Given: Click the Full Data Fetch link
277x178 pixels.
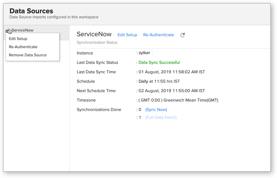Looking at the screenshot, I should tap(161, 118).
